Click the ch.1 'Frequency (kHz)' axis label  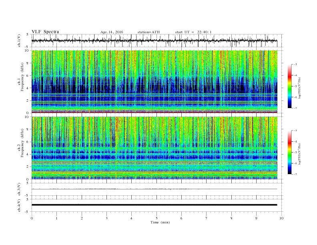(x=22, y=77)
